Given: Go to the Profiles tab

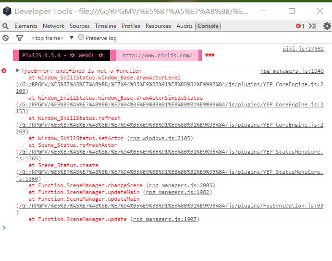Looking at the screenshot, I should 131,26.
